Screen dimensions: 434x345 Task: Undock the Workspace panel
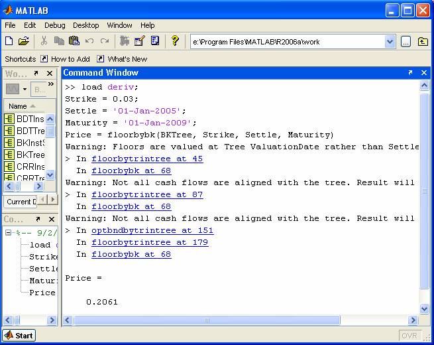[36, 73]
